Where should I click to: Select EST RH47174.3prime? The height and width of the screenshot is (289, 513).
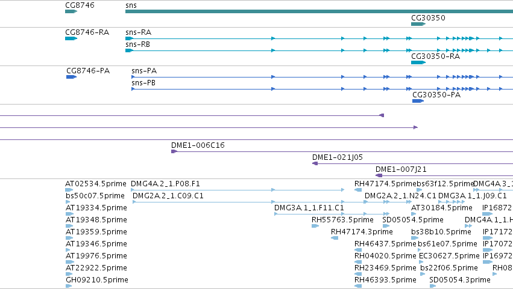click(x=362, y=232)
